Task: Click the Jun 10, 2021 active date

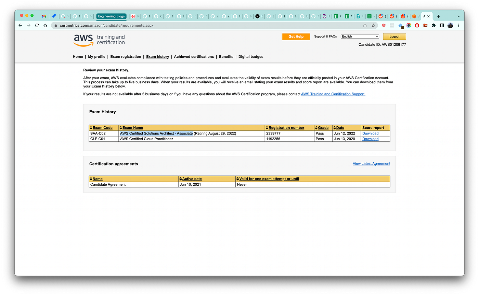Action: pyautogui.click(x=190, y=184)
